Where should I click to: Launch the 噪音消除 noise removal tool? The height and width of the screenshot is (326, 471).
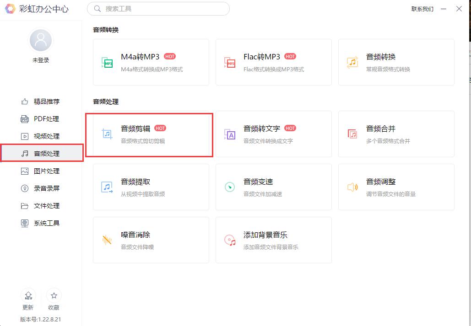pyautogui.click(x=151, y=240)
